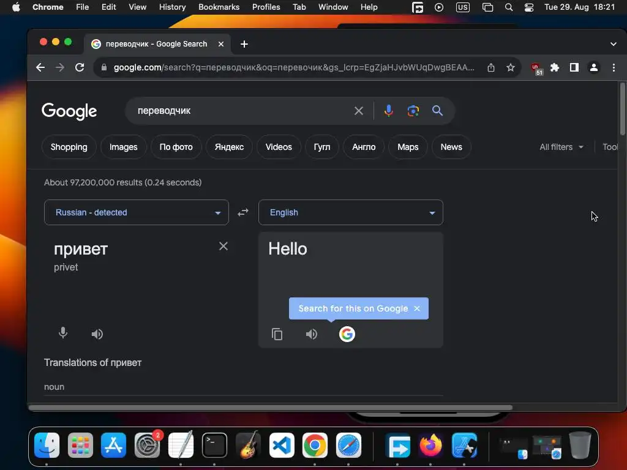The width and height of the screenshot is (627, 470).
Task: Open the Russian - detected language dropdown
Action: (137, 212)
